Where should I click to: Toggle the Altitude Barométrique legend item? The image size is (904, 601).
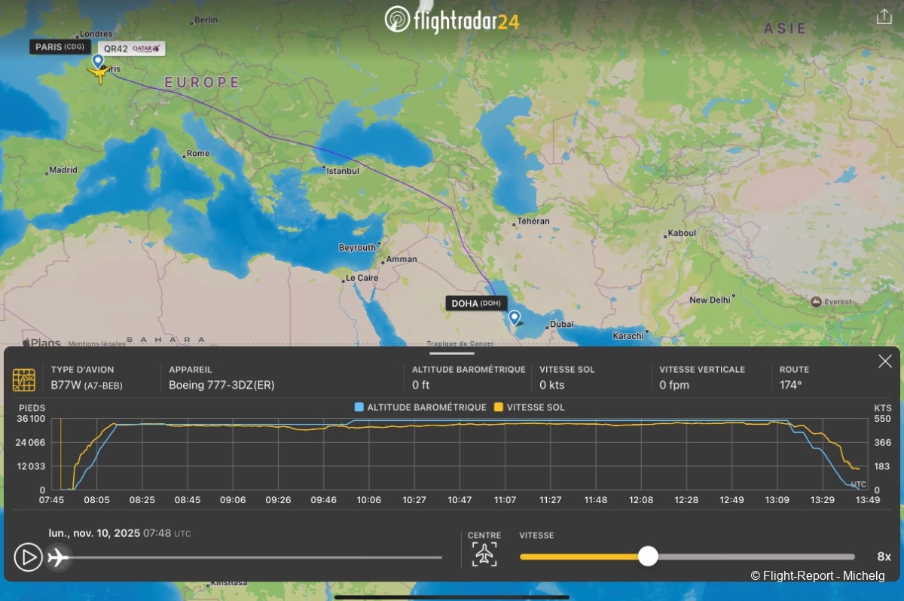point(420,407)
